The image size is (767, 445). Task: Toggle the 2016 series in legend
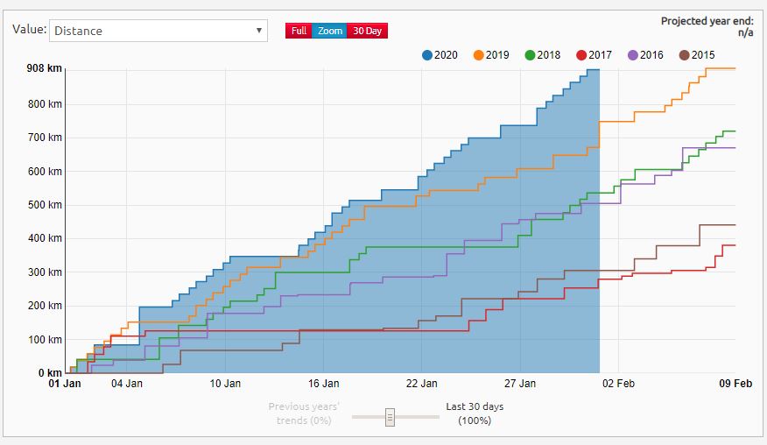[x=645, y=55]
